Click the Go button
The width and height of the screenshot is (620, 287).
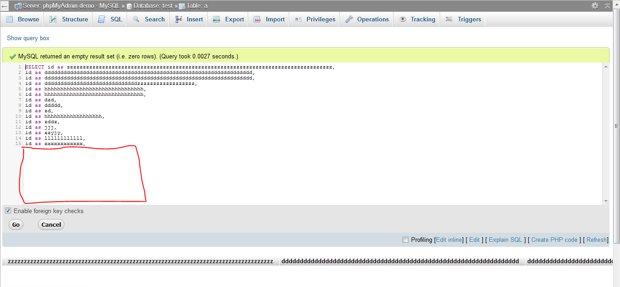pyautogui.click(x=16, y=224)
